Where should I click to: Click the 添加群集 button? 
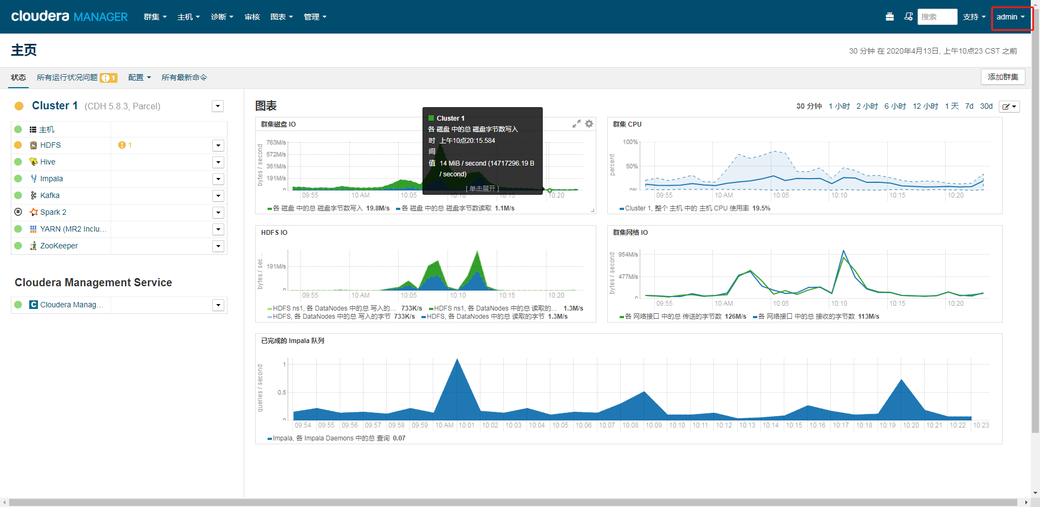1003,77
